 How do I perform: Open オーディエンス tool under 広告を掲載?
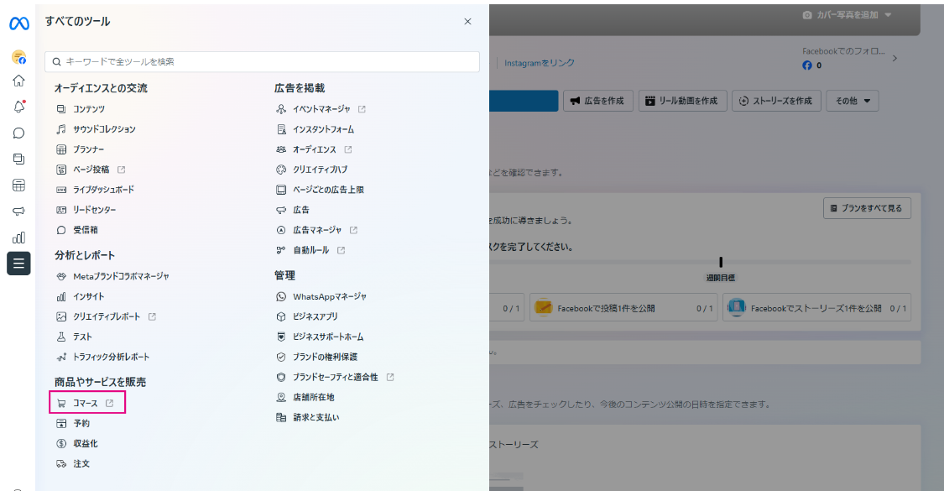pyautogui.click(x=314, y=149)
